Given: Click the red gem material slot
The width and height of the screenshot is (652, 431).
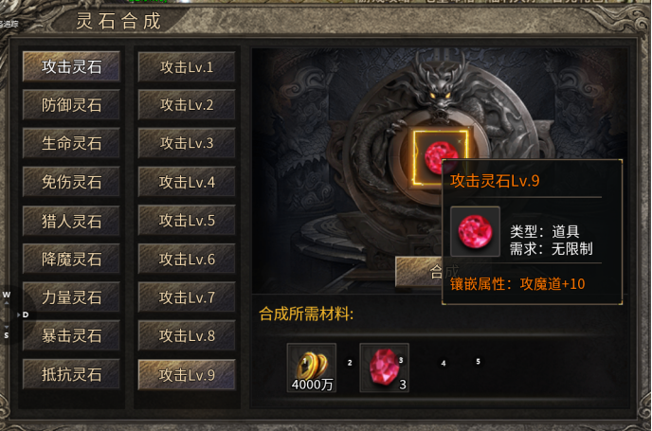Looking at the screenshot, I should point(384,368).
